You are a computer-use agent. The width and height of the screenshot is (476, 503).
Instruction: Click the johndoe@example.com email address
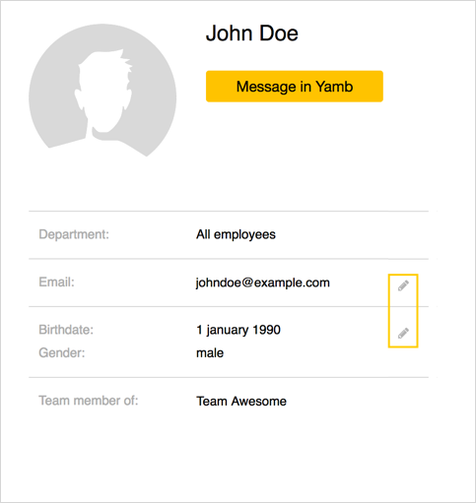(x=263, y=283)
